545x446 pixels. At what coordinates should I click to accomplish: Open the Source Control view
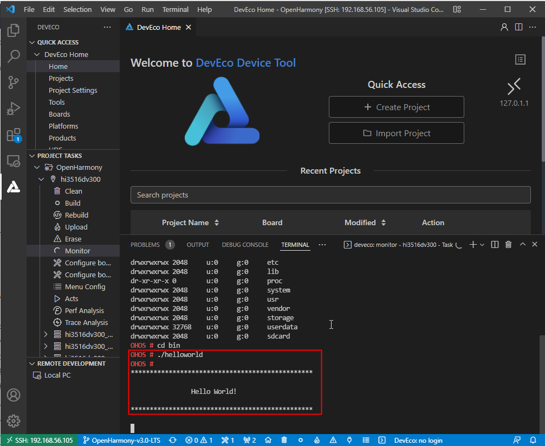[x=14, y=82]
